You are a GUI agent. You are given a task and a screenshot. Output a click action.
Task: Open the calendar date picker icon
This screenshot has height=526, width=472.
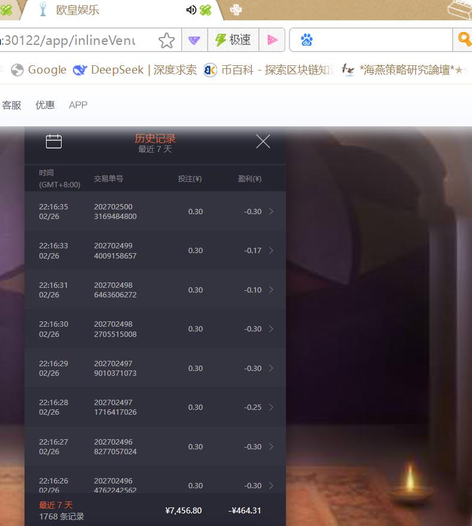coord(54,141)
